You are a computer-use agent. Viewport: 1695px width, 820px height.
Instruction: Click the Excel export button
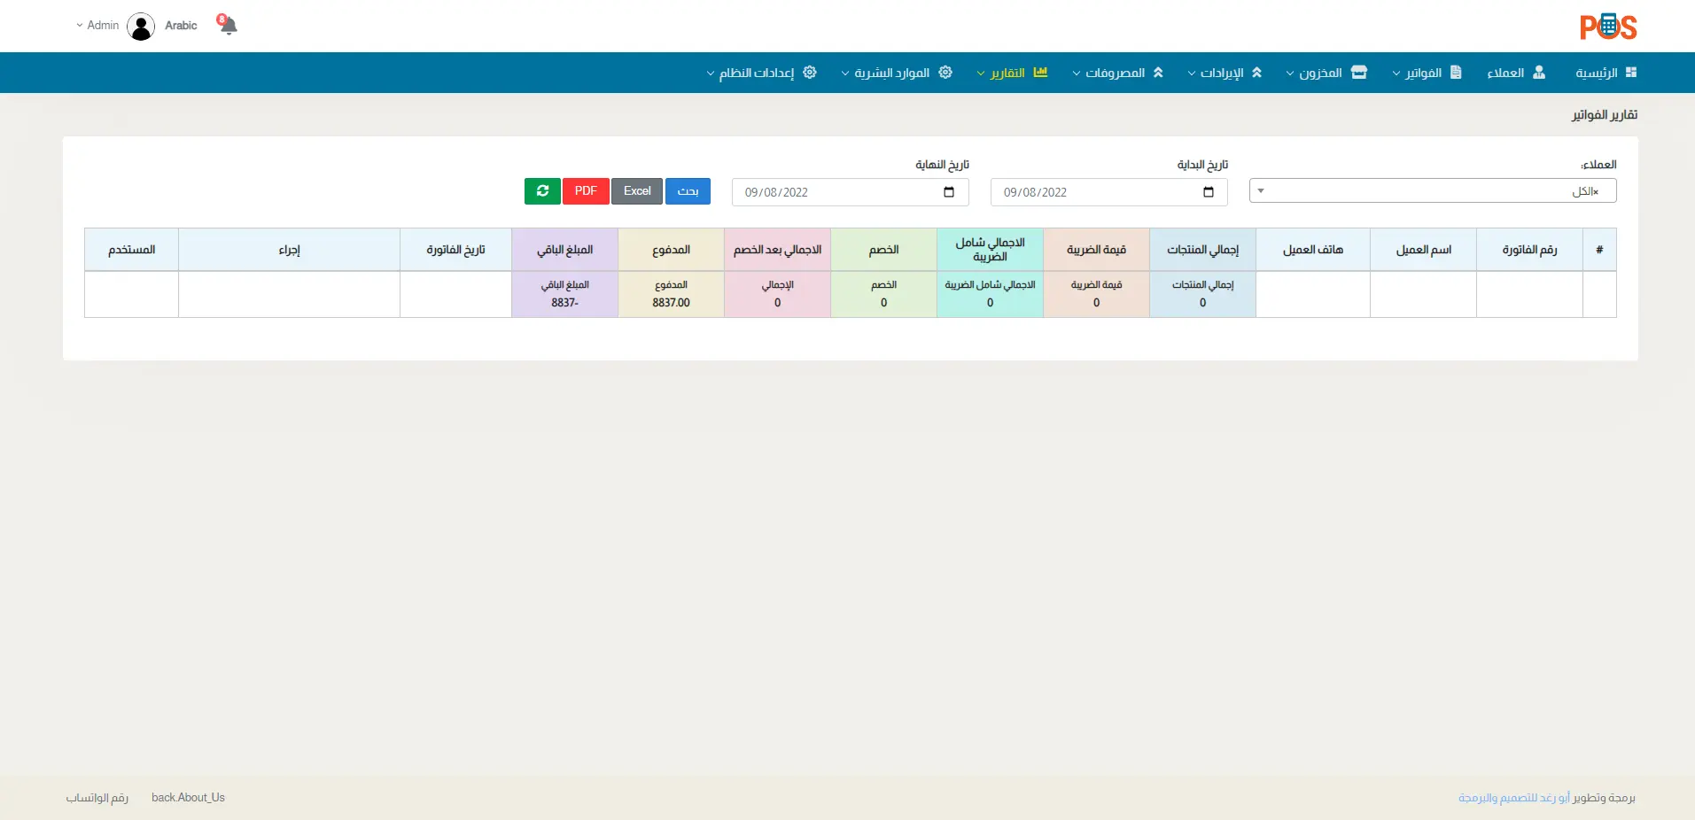pos(636,191)
